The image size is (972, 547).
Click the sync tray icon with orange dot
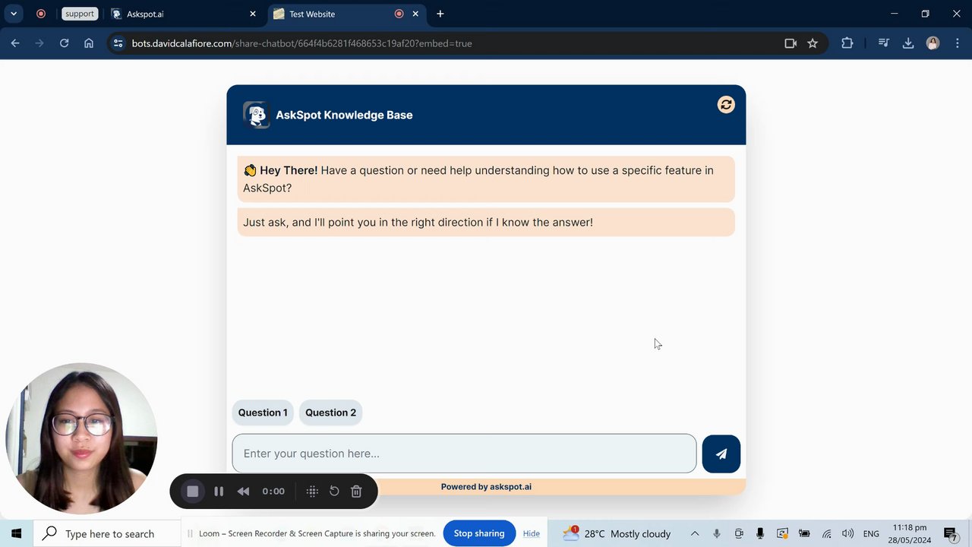[x=782, y=533]
